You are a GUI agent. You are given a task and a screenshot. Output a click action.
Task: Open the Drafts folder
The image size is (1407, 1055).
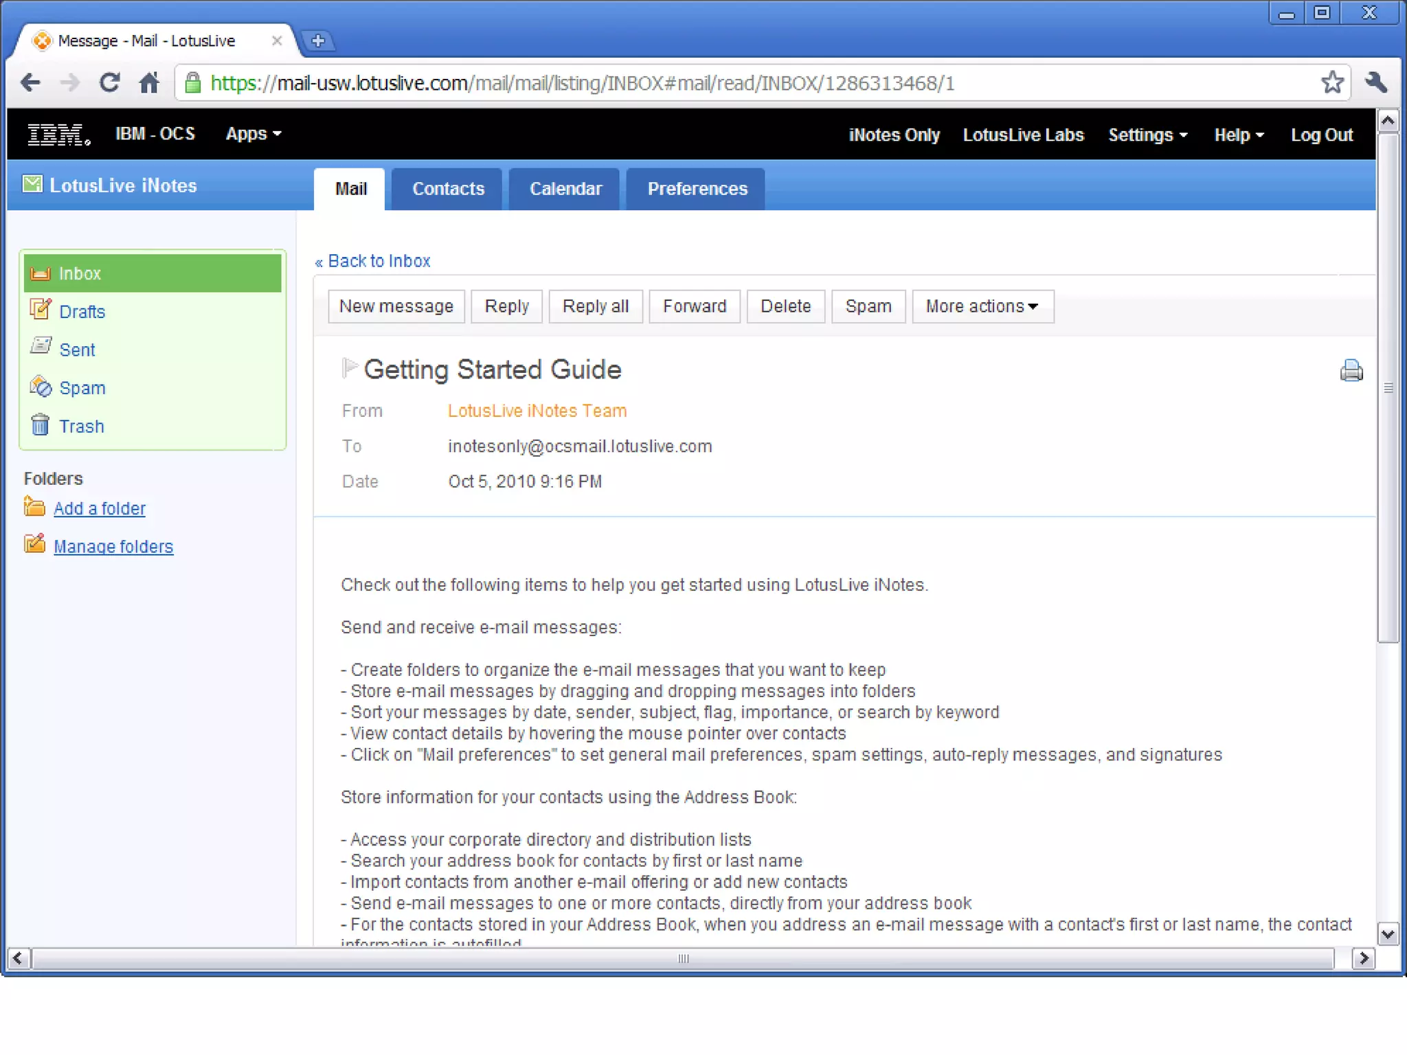[x=81, y=311]
